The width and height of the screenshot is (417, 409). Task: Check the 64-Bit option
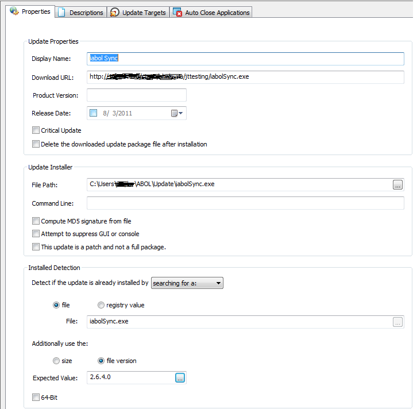tap(36, 398)
